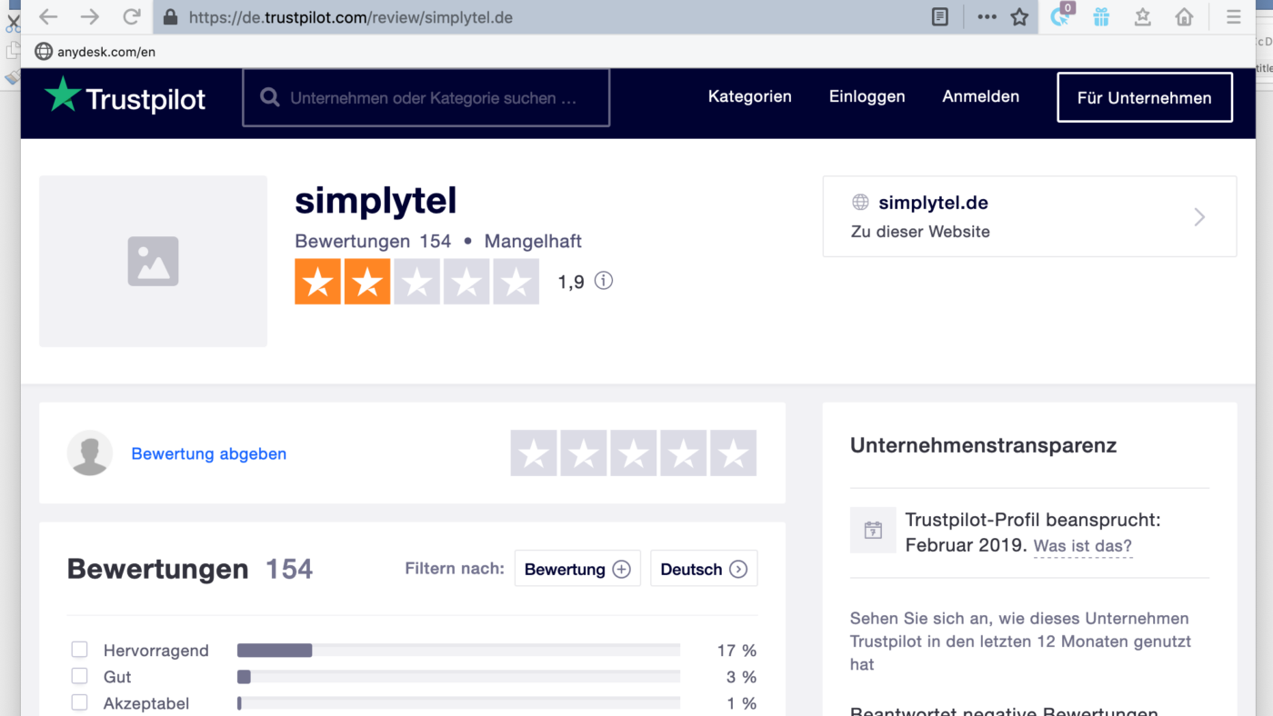Check the Hervorragend filter checkbox
Screen dimensions: 1273x716
point(80,650)
